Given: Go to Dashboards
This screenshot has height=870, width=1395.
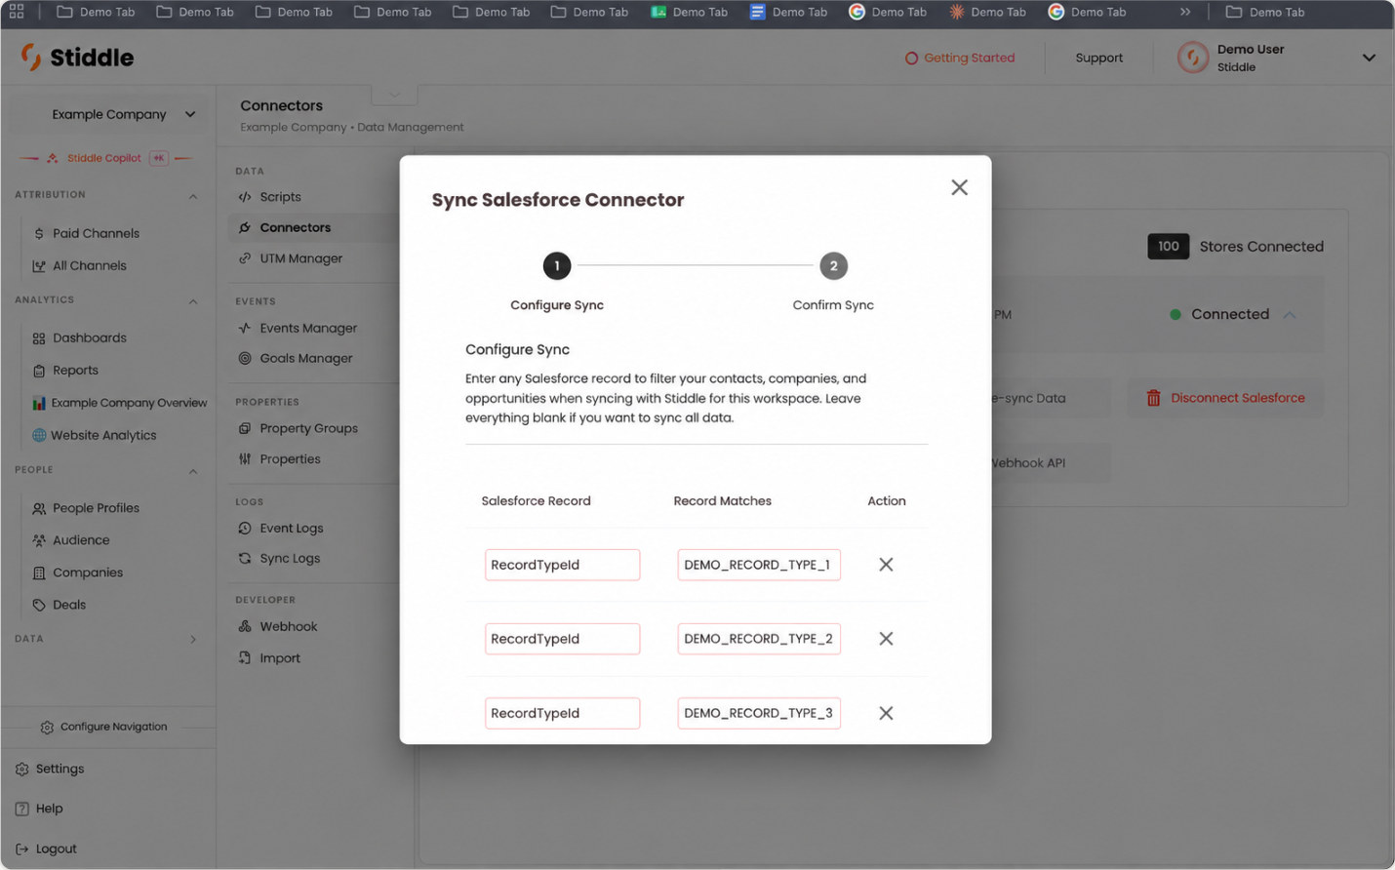Looking at the screenshot, I should coord(89,337).
